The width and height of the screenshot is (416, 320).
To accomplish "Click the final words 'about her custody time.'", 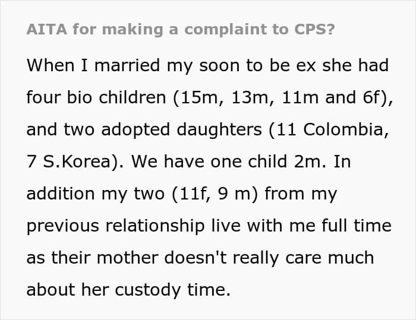I will pos(129,290).
